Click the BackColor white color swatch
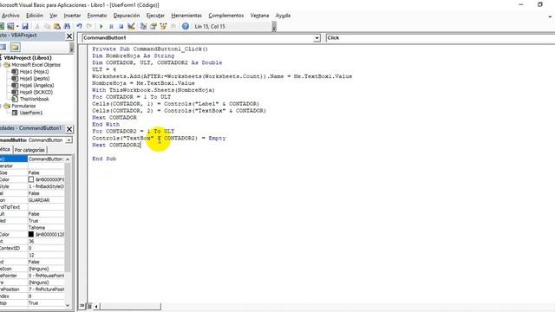This screenshot has height=312, width=555. pyautogui.click(x=31, y=179)
